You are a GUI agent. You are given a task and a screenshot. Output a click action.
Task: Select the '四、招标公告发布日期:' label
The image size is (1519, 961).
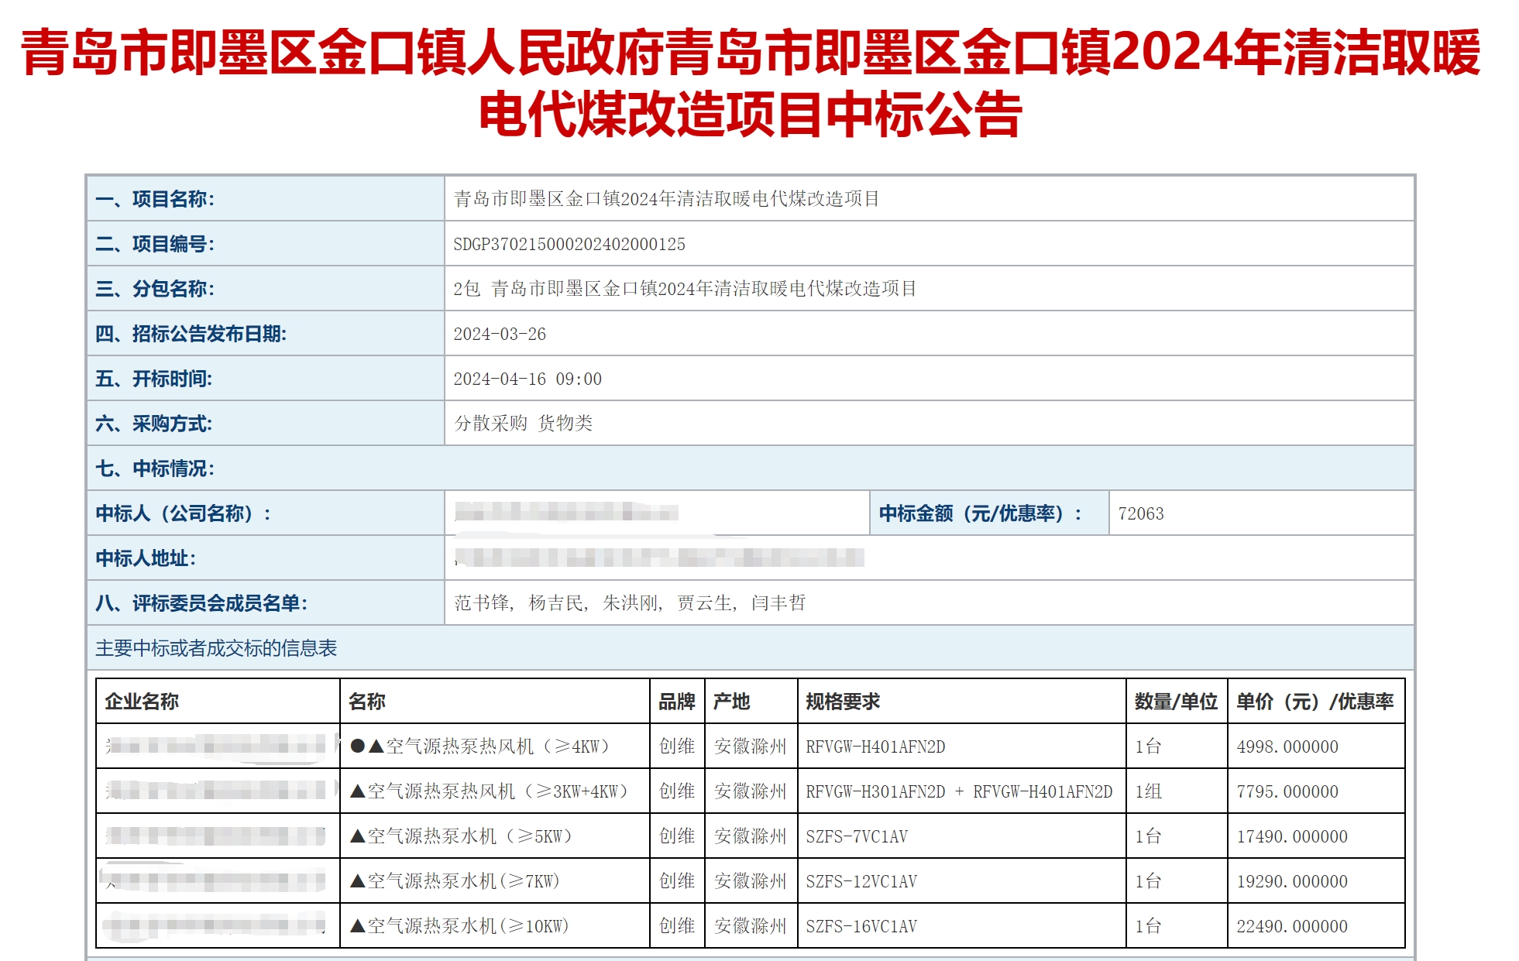(x=191, y=334)
